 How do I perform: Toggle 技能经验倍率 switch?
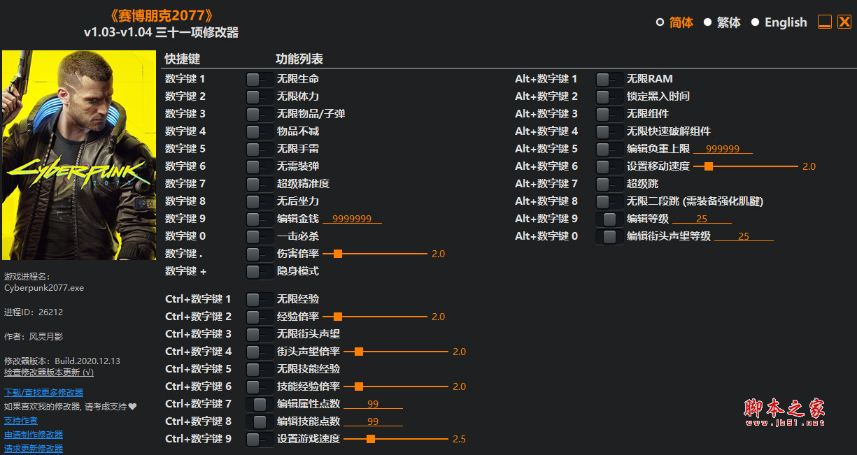(x=260, y=387)
